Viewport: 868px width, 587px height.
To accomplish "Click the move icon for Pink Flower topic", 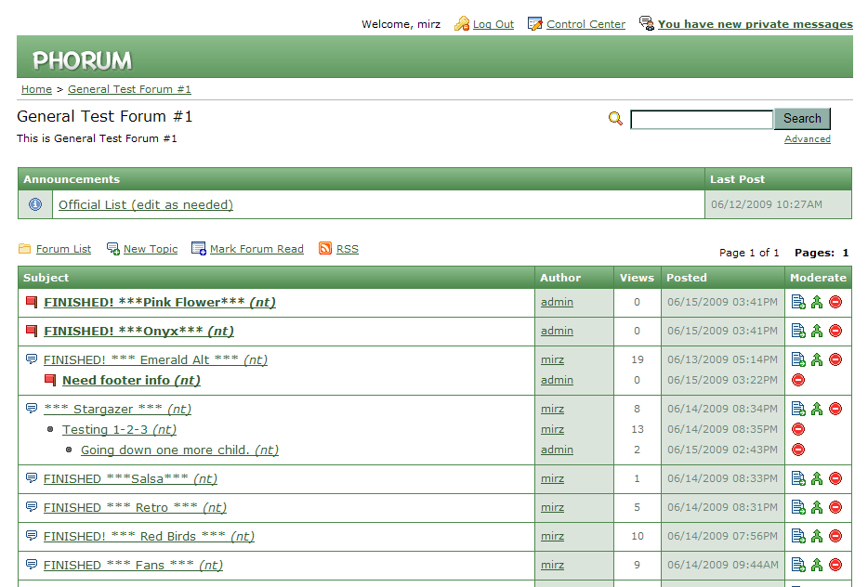I will (798, 302).
